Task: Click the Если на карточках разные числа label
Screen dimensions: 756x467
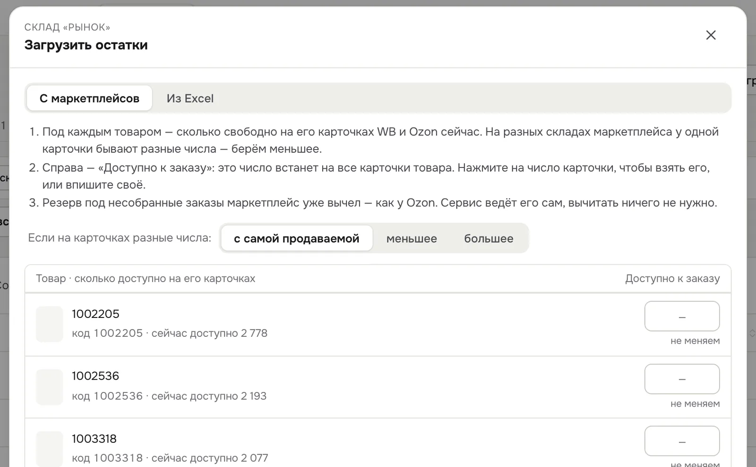Action: tap(120, 238)
